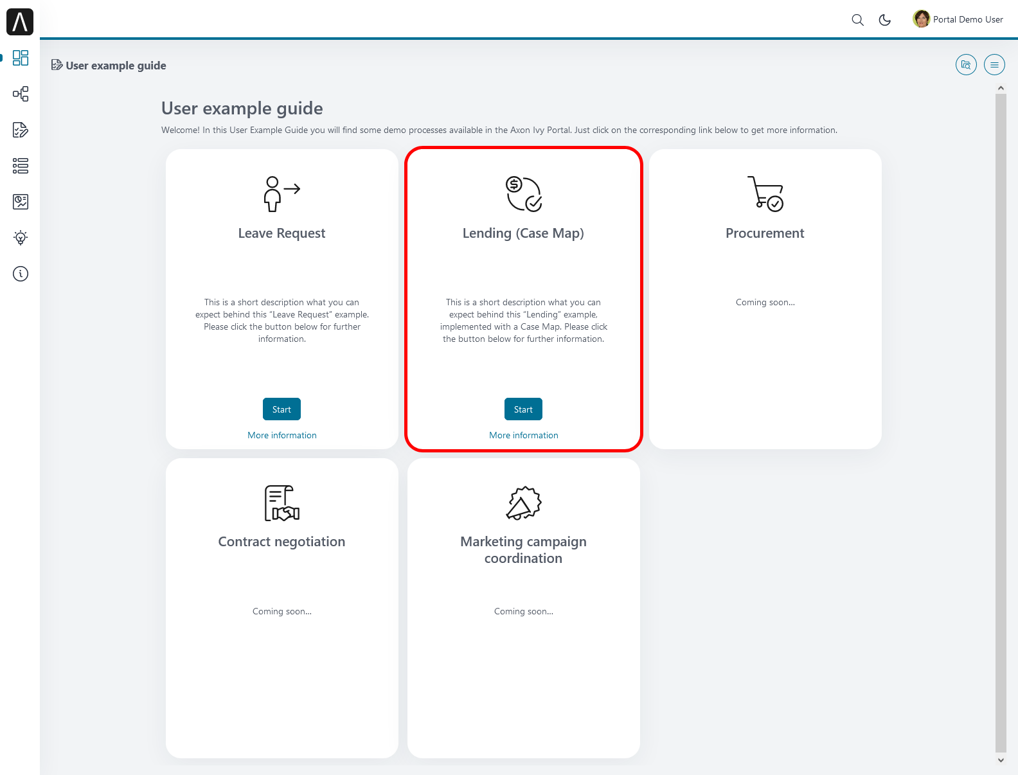
Task: Open the Processes icon in the sidebar
Action: point(21,94)
